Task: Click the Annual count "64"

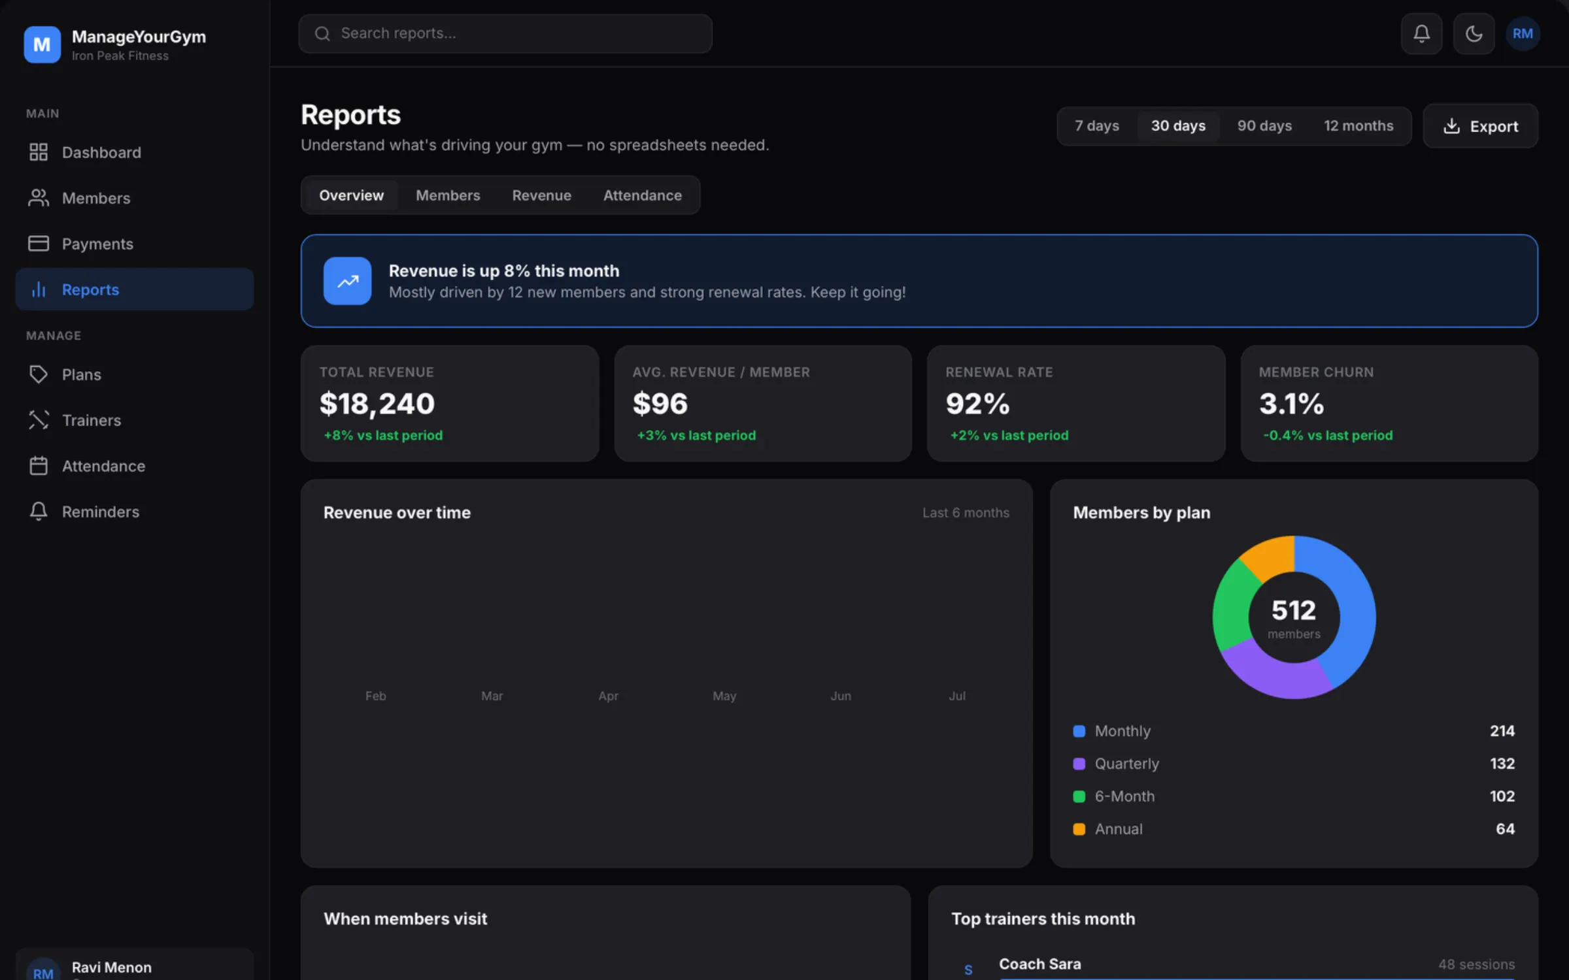Action: 1505,829
